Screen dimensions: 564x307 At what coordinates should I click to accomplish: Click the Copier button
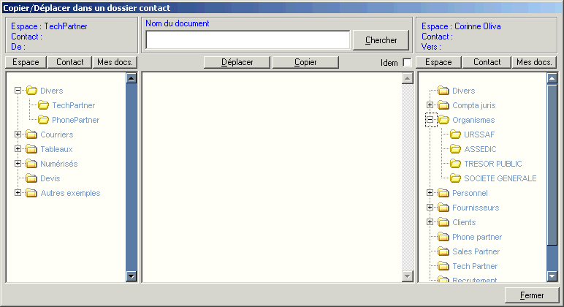(305, 62)
